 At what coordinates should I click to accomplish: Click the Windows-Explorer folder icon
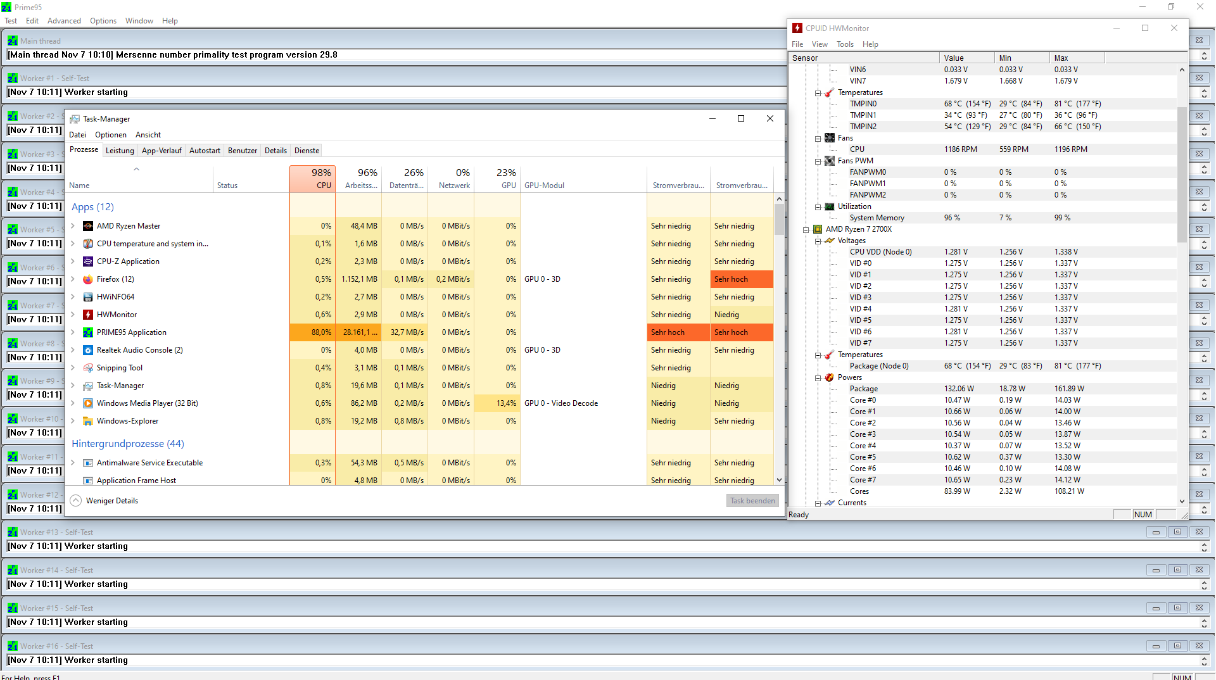pyautogui.click(x=88, y=421)
